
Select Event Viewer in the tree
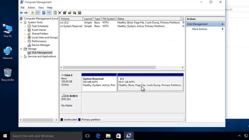39,30
